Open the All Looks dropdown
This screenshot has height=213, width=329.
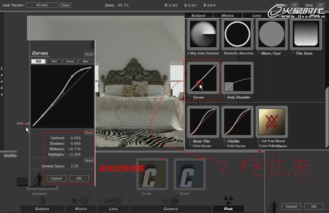(42, 5)
